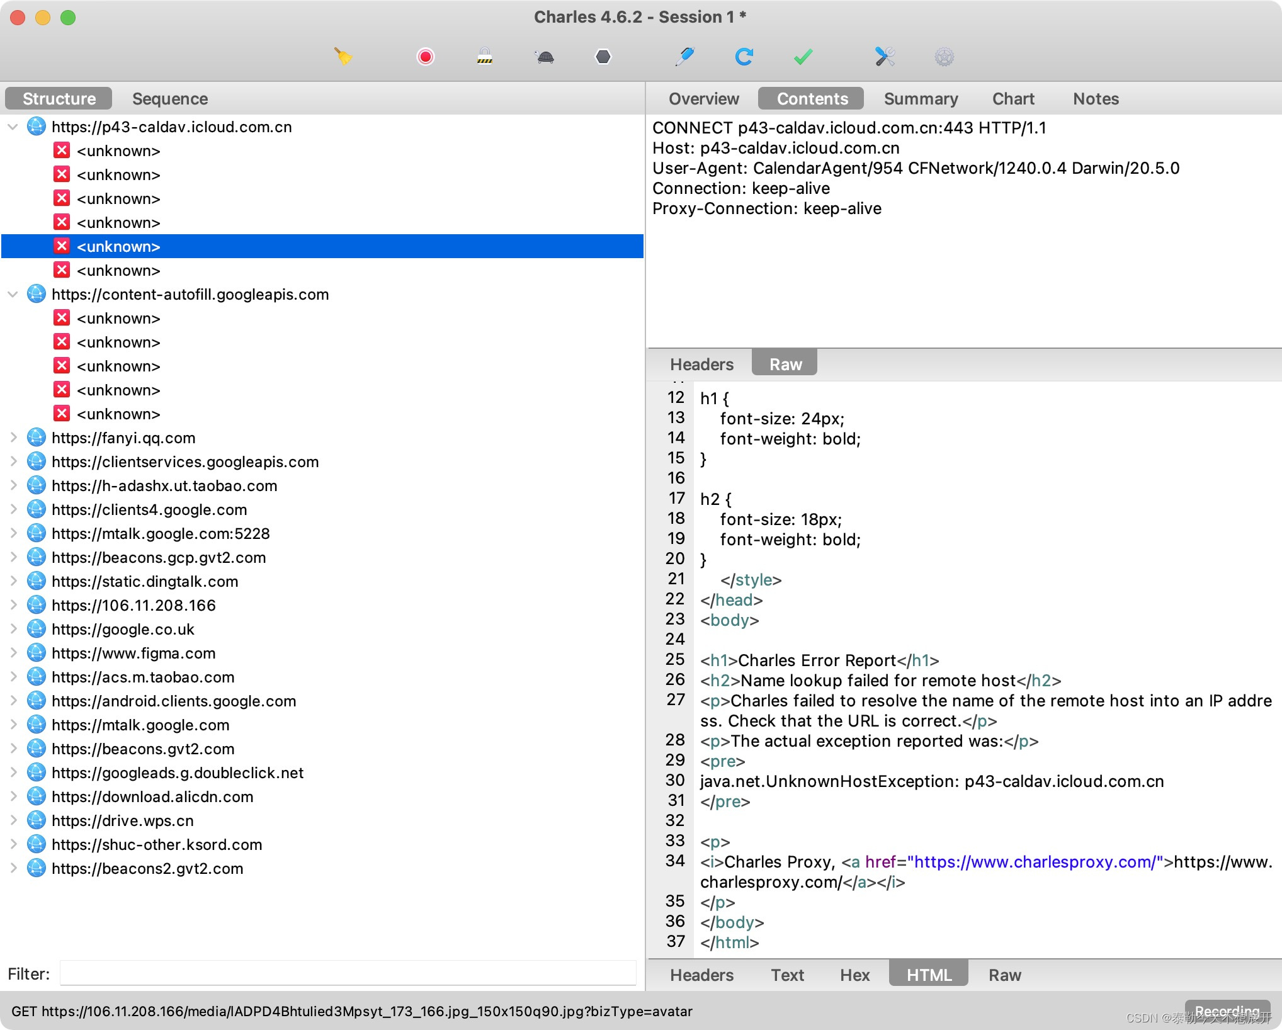Expand the fanyi.qq.com host
The width and height of the screenshot is (1282, 1030).
(13, 438)
